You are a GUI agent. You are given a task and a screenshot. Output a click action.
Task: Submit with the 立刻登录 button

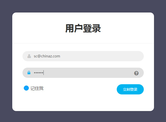(130, 89)
